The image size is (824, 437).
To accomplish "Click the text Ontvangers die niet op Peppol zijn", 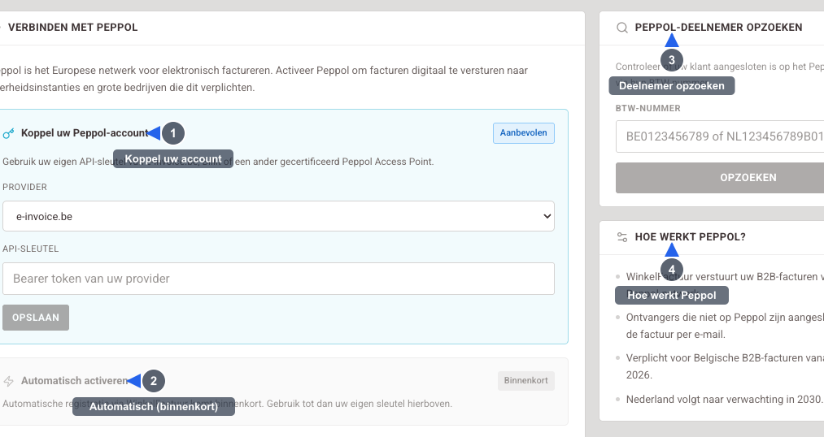I will (x=725, y=326).
